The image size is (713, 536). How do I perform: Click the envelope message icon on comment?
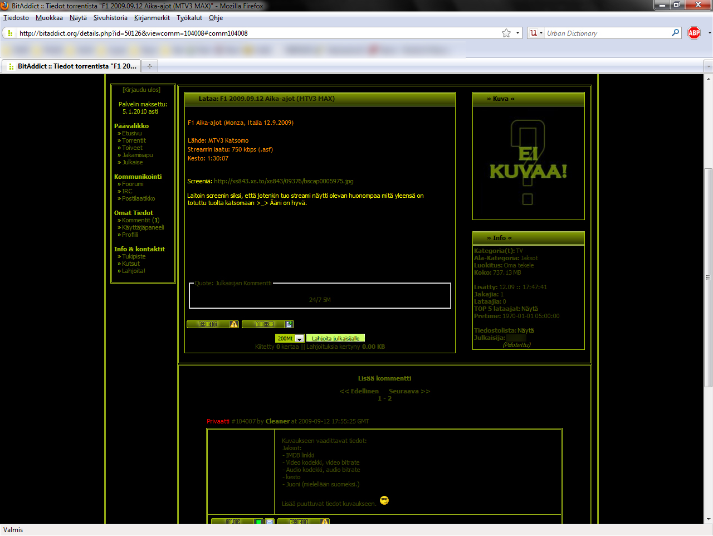click(270, 522)
